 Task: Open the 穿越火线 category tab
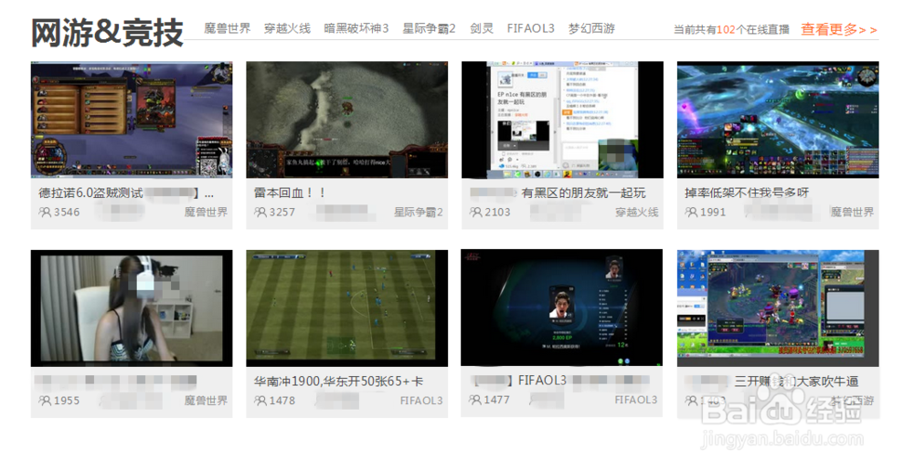click(x=287, y=28)
